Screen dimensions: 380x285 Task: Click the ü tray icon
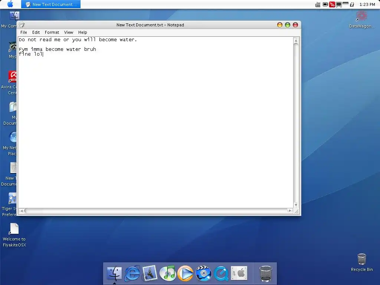(x=352, y=4)
